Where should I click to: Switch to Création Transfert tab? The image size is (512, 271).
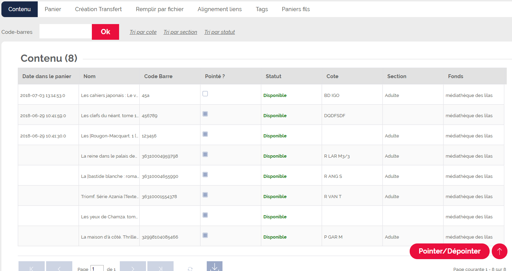98,9
